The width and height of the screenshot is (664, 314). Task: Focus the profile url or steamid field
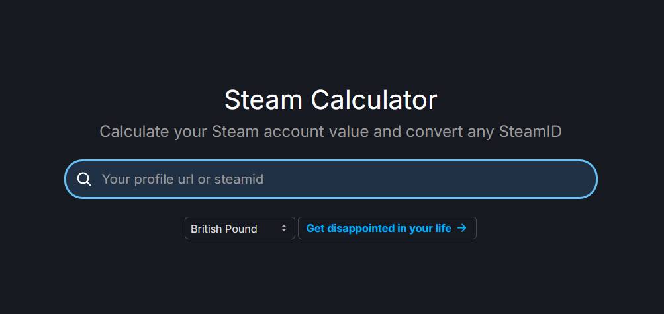[331, 179]
